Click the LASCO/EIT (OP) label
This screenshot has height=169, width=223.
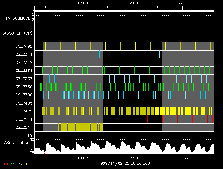pos(17,33)
